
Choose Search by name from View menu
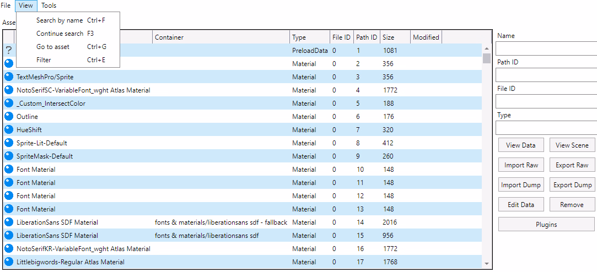(60, 20)
